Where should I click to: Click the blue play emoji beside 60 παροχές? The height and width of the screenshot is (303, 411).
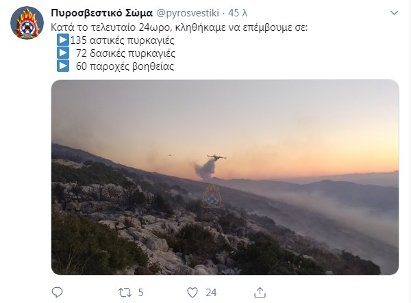(63, 66)
